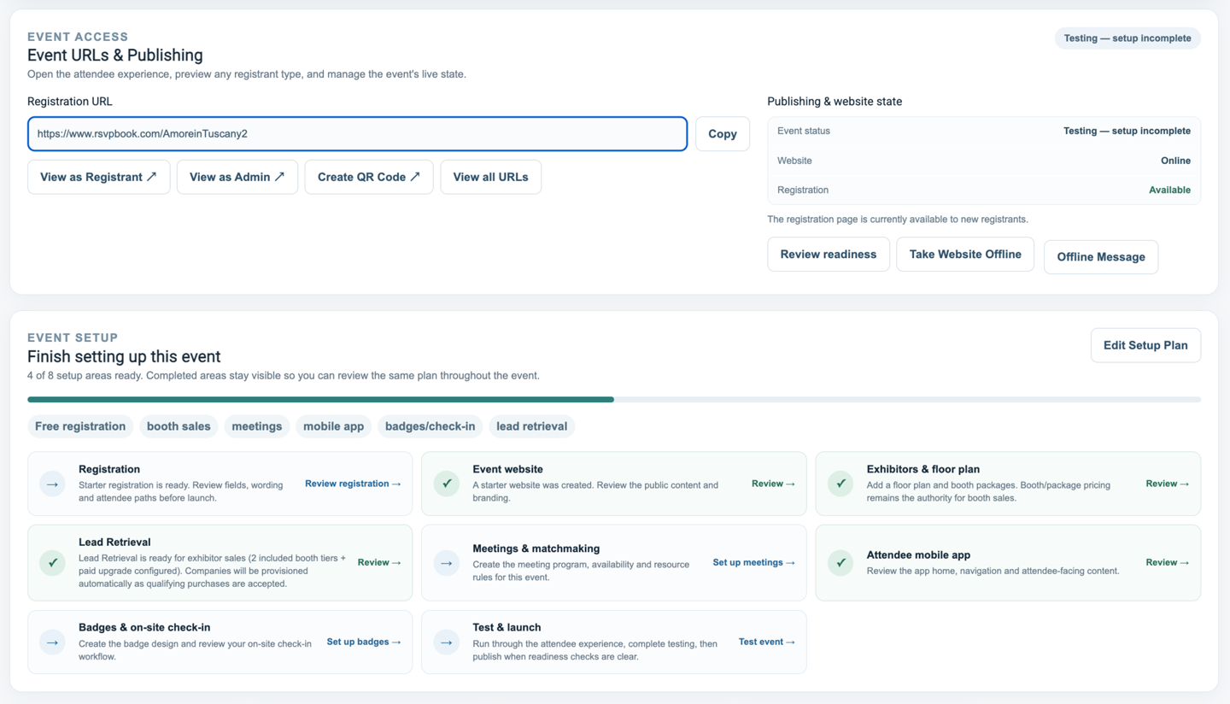The width and height of the screenshot is (1230, 704).
Task: Focus the Registration URL field
Action: [x=357, y=134]
